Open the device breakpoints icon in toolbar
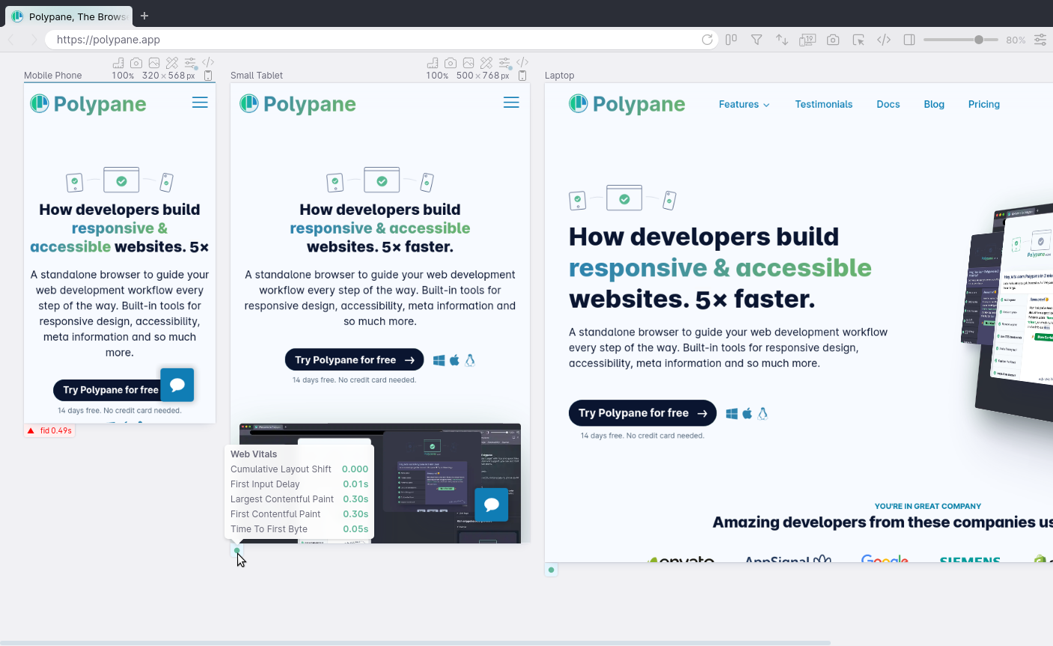This screenshot has height=646, width=1053. coord(808,40)
